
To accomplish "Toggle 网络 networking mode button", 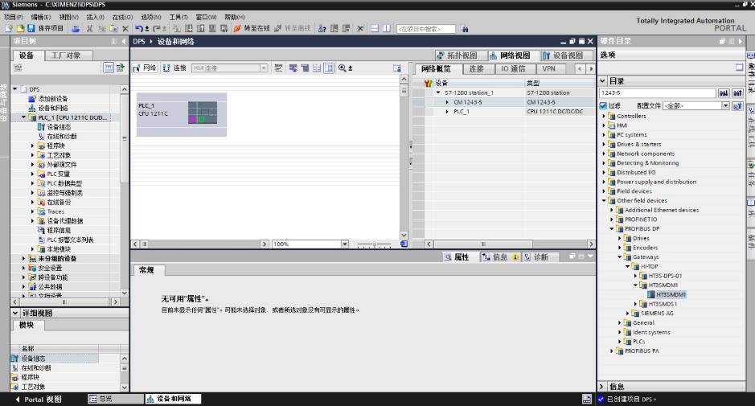I will 145,68.
